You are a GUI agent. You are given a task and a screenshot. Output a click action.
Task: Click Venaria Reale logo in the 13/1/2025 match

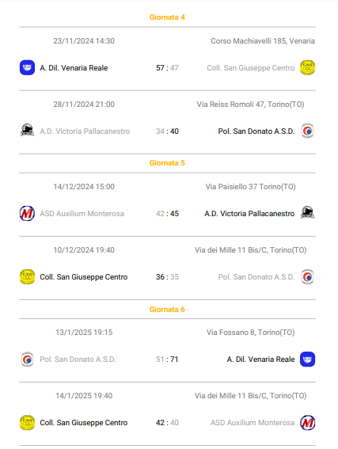[307, 359]
